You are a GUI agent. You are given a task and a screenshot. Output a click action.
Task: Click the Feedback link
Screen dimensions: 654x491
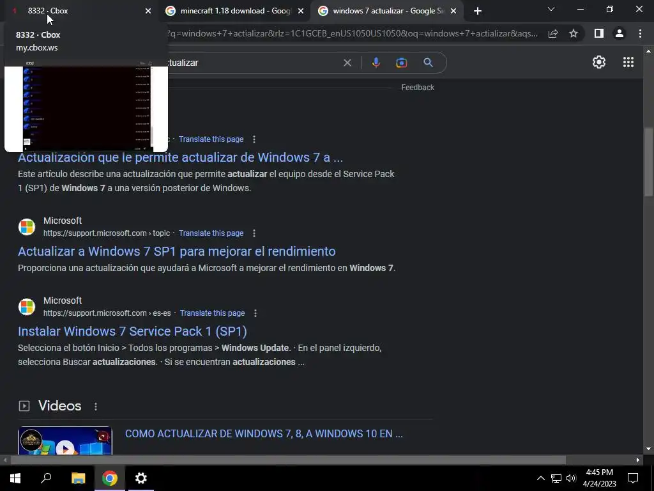click(418, 87)
